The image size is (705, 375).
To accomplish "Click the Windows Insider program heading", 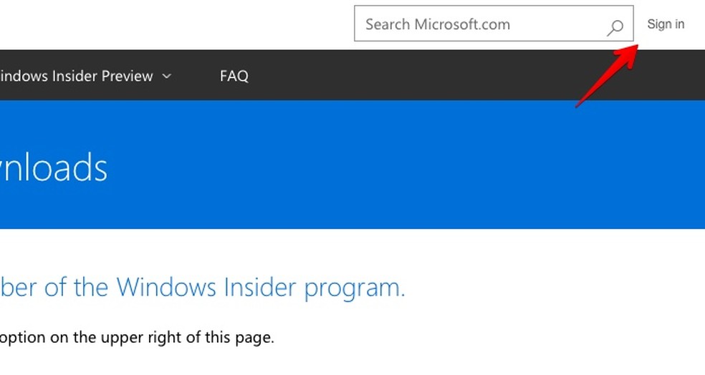I will click(202, 288).
